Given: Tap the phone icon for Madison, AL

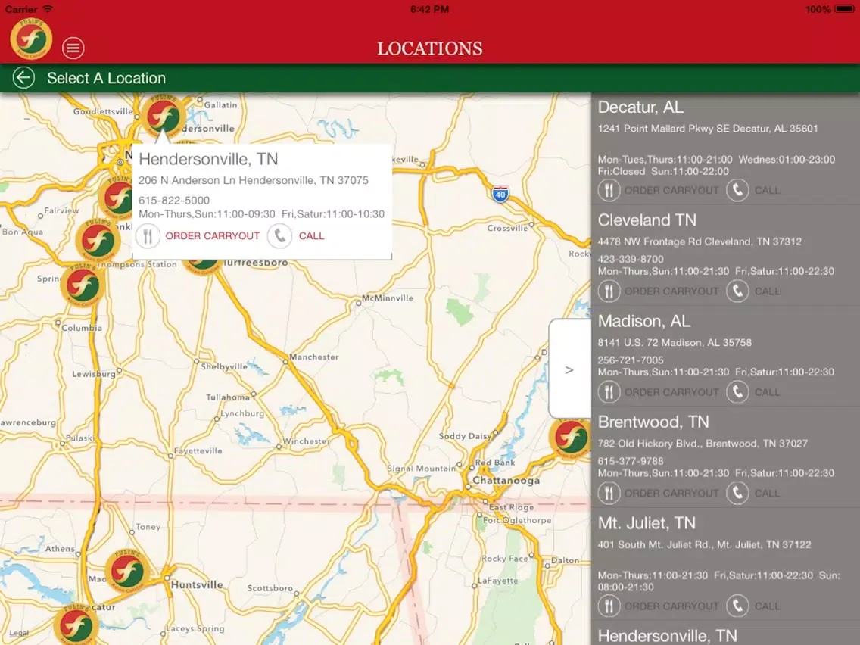Looking at the screenshot, I should pyautogui.click(x=737, y=392).
